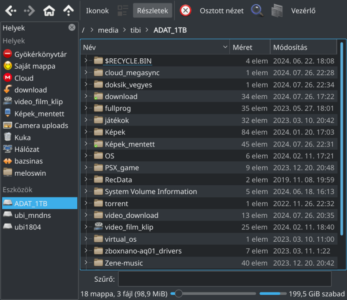Viewport: 347px width, 300px height.
Task: Open the Képek_mentett place in the sidebar
Action: click(40, 113)
